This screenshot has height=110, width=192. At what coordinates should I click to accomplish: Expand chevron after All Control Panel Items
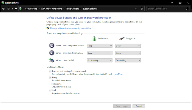pyautogui.click(x=64, y=9)
